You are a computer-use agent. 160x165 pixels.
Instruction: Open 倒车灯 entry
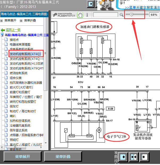(x=14, y=106)
